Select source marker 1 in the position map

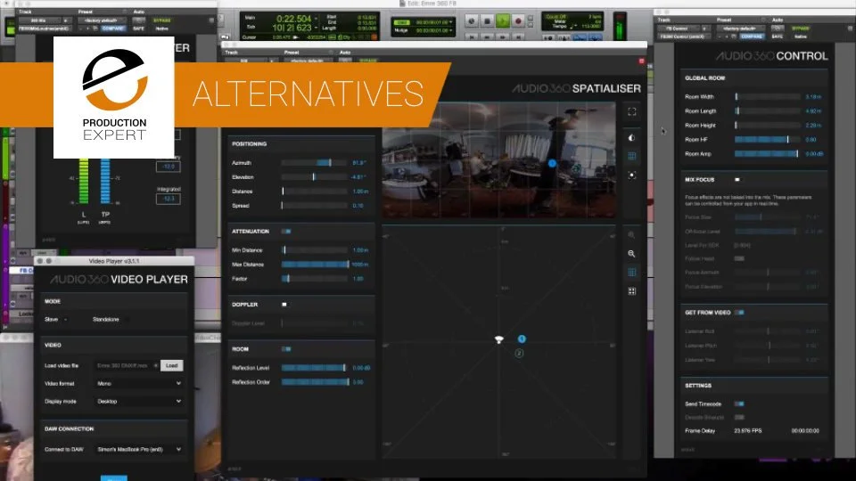point(522,339)
